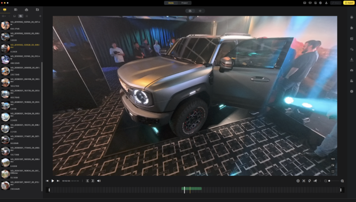Click the circular keyframe icon right of playback bar
Viewport: 356px width, 202px height.
tap(298, 181)
